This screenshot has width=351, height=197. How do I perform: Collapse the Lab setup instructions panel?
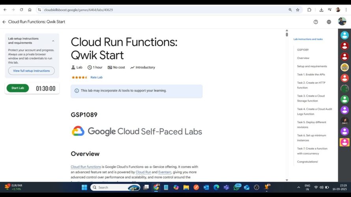(x=53, y=41)
